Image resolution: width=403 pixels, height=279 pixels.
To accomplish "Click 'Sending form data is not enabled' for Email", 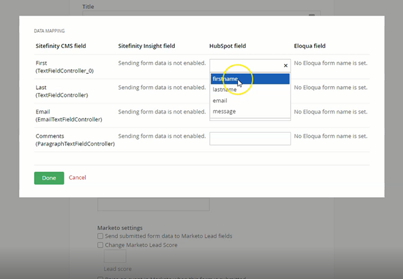I will point(162,112).
